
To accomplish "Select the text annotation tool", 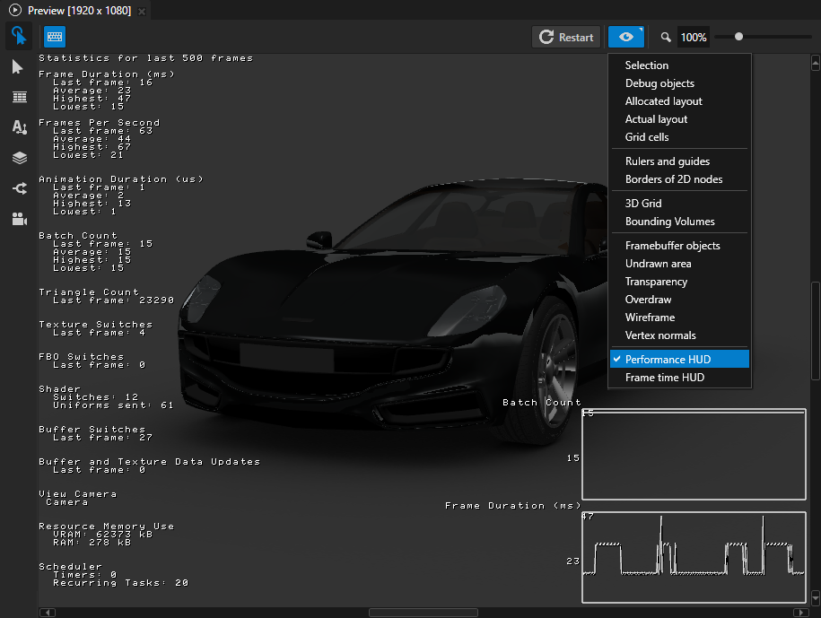I will click(x=19, y=126).
